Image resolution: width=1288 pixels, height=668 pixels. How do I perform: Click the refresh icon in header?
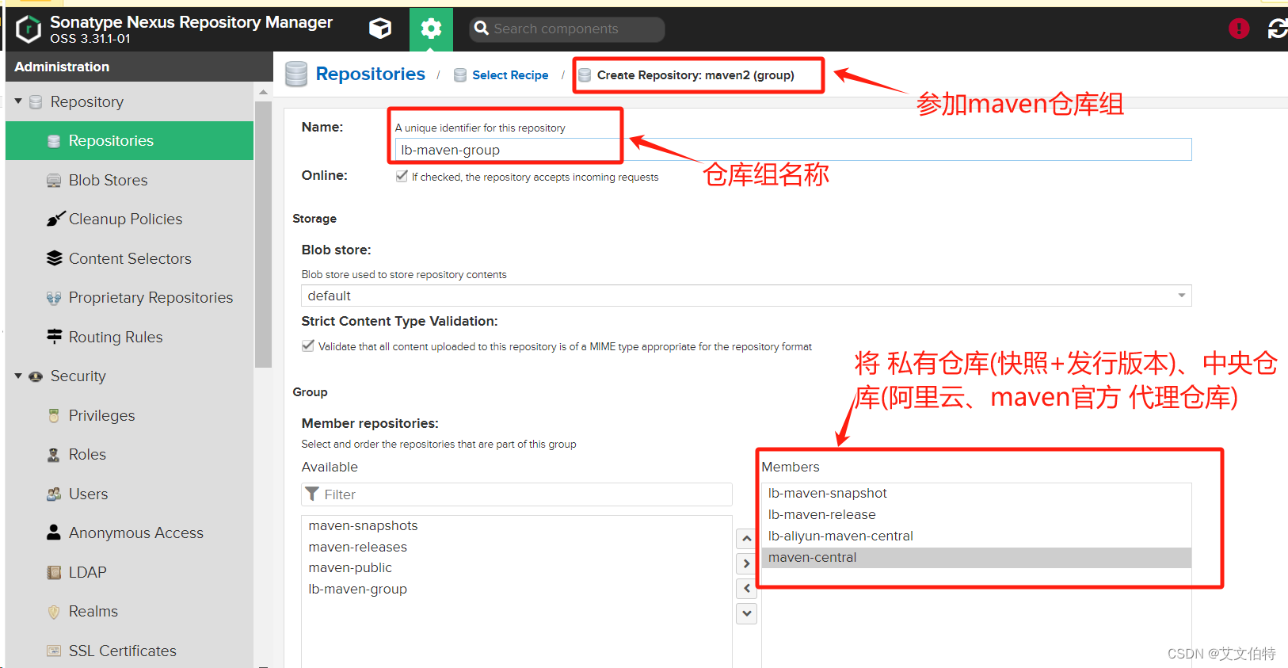click(1278, 29)
